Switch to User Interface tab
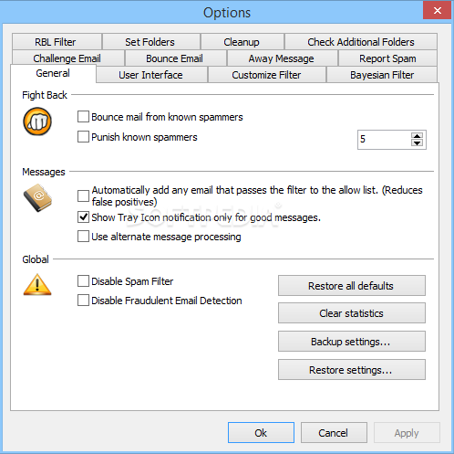 [151, 75]
